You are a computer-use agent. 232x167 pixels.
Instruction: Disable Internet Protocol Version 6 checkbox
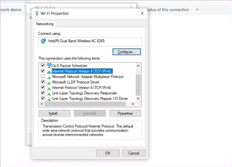[43, 87]
